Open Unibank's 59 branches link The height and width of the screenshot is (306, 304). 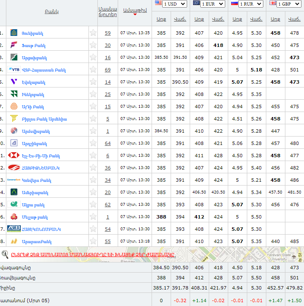(108, 33)
